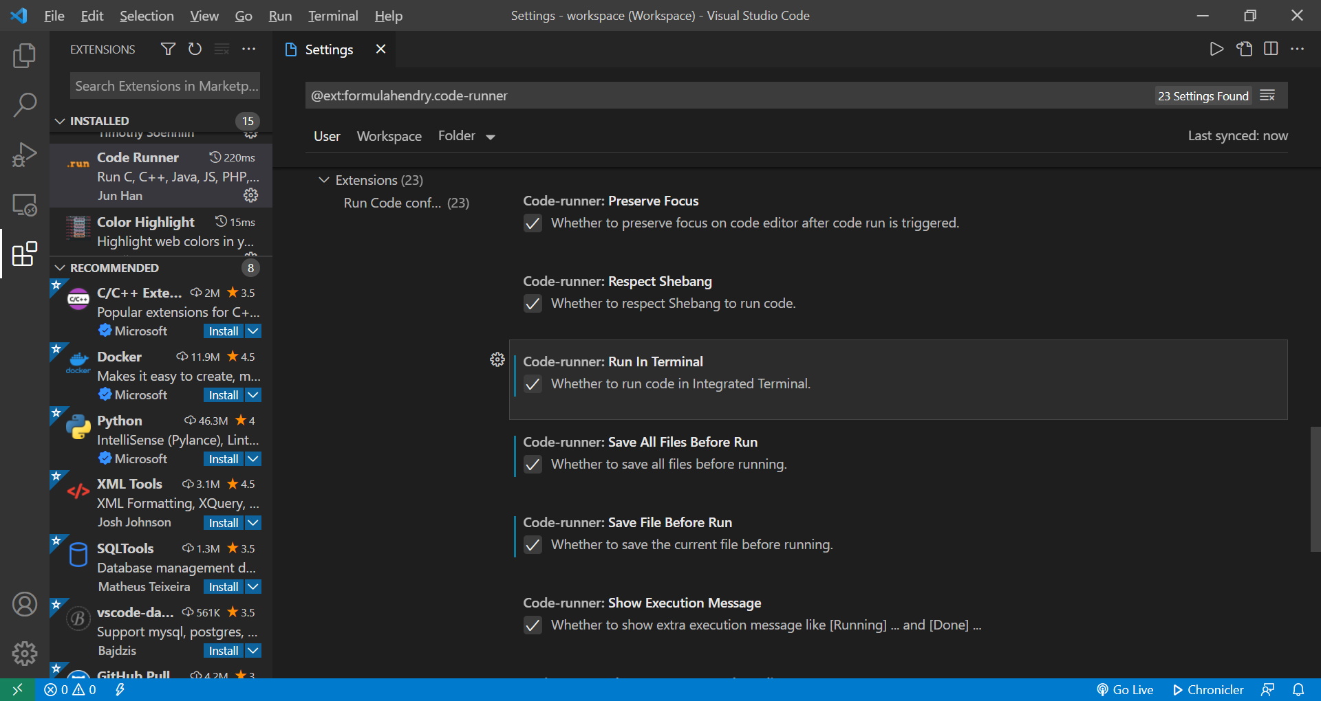Click Go Live in the status bar
Screen dimensions: 1321x701
click(1124, 689)
